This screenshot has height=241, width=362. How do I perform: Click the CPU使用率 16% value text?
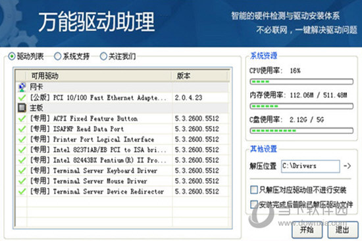click(295, 70)
